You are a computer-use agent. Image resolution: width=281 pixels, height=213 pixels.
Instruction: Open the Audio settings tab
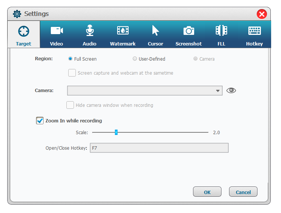pos(89,34)
